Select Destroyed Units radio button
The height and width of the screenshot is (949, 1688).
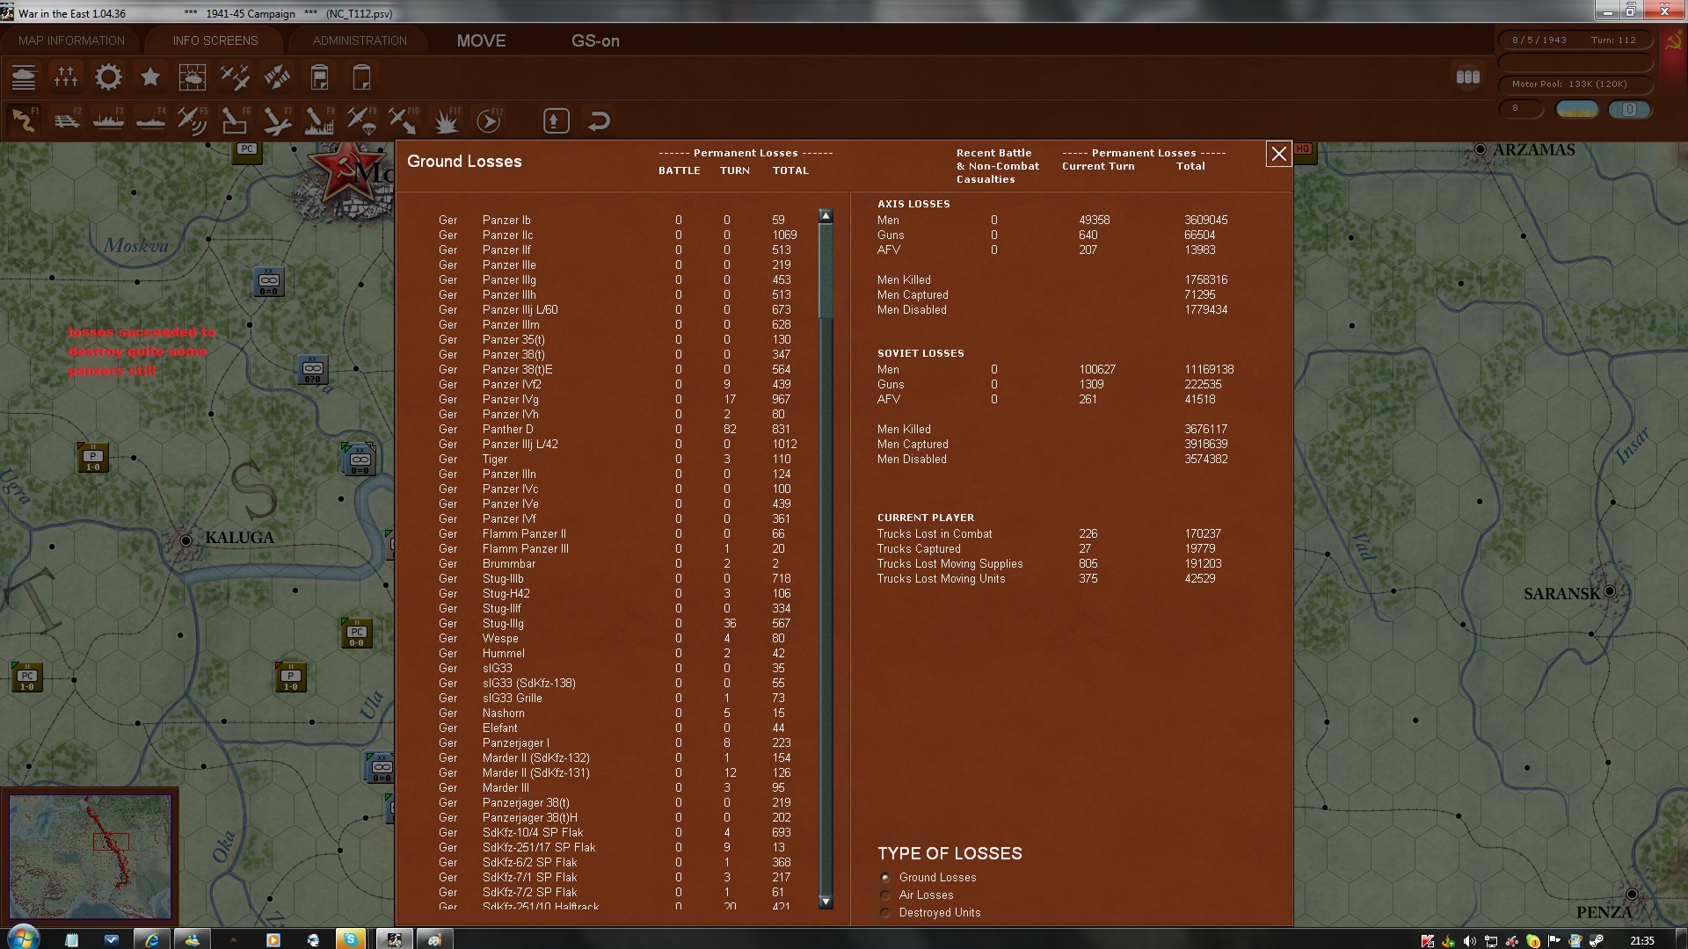[885, 912]
